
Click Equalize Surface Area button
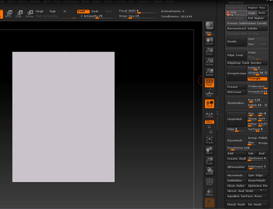pos(247,196)
